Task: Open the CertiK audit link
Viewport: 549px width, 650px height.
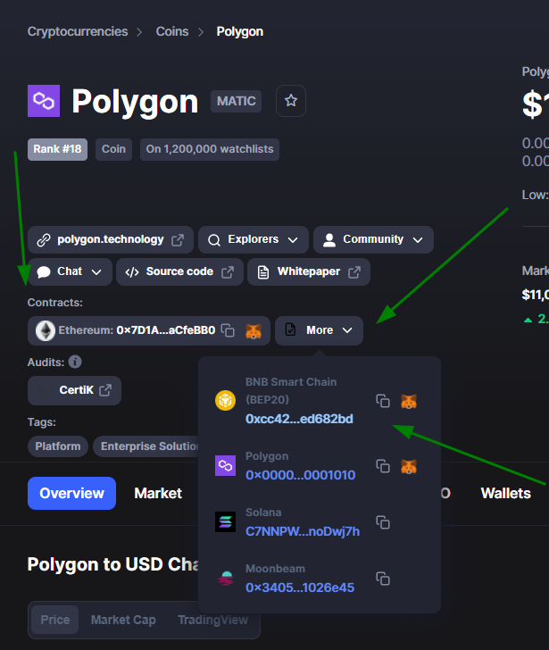Action: (x=75, y=390)
